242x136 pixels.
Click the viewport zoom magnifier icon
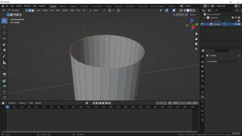196,34
